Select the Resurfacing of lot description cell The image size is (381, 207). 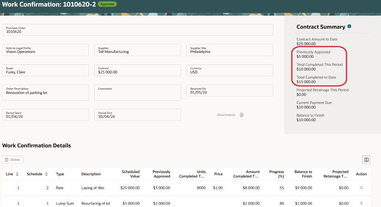[96, 203]
